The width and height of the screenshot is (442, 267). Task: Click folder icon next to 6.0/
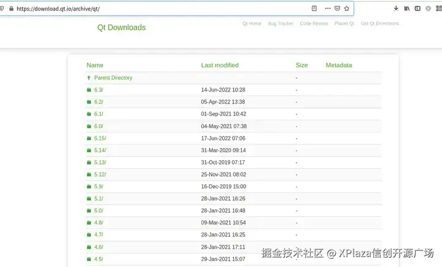[89, 126]
